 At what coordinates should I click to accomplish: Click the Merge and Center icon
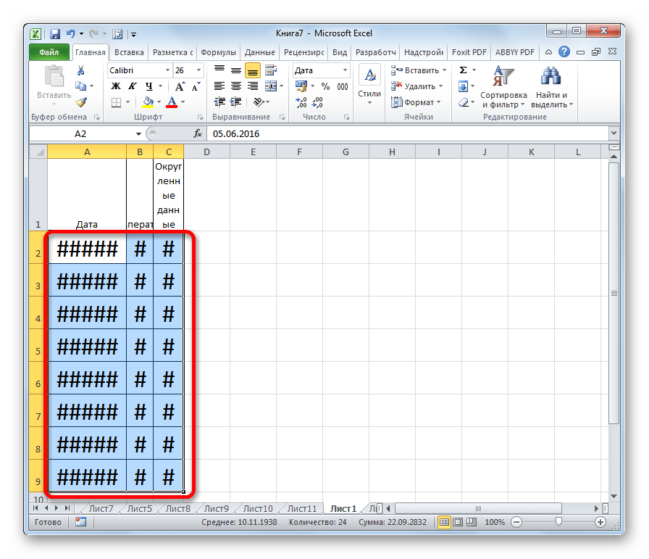(270, 102)
